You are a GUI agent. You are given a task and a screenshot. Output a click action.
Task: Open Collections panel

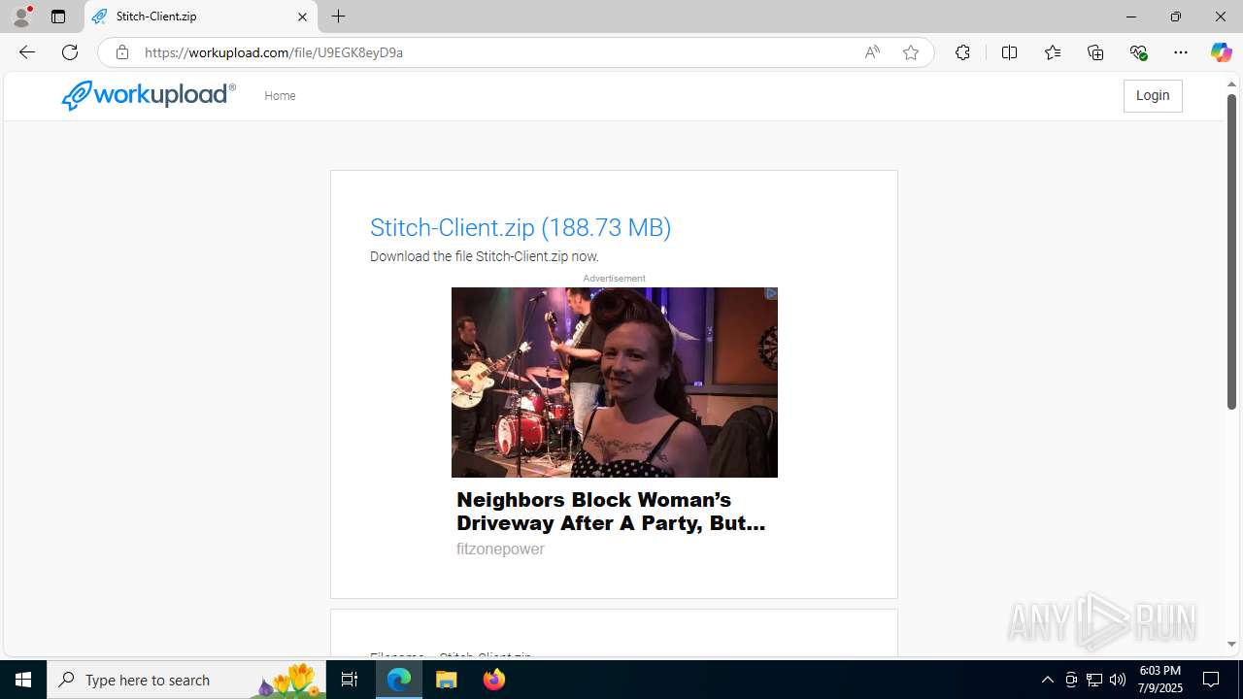pyautogui.click(x=1095, y=52)
